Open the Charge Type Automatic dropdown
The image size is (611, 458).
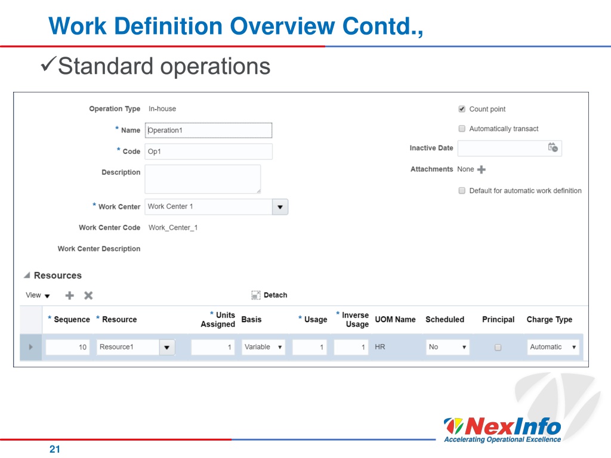pyautogui.click(x=553, y=347)
